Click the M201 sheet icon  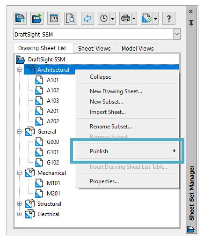click(39, 194)
